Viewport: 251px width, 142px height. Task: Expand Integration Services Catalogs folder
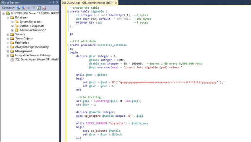tap(8, 55)
